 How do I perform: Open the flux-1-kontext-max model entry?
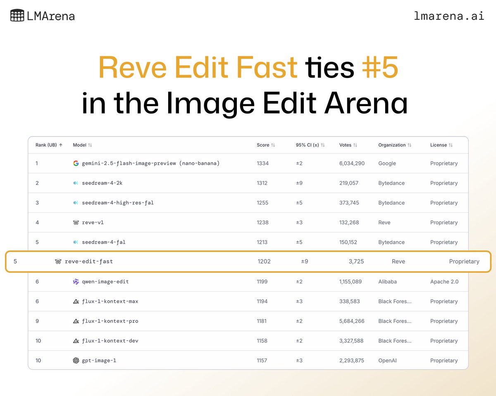(110, 302)
